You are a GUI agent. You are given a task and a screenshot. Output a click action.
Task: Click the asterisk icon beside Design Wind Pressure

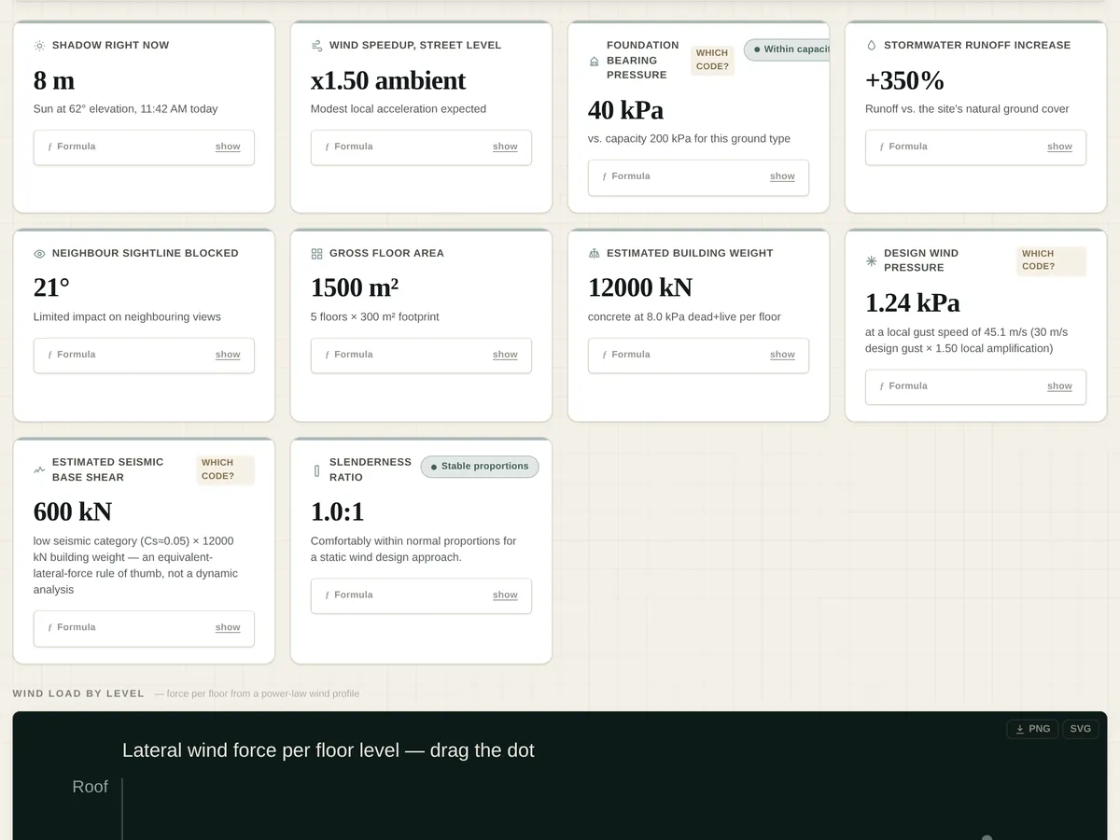[x=871, y=261]
